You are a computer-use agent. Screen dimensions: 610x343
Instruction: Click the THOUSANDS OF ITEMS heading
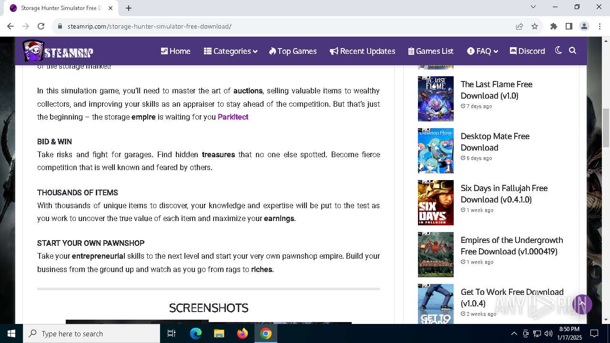coord(78,192)
